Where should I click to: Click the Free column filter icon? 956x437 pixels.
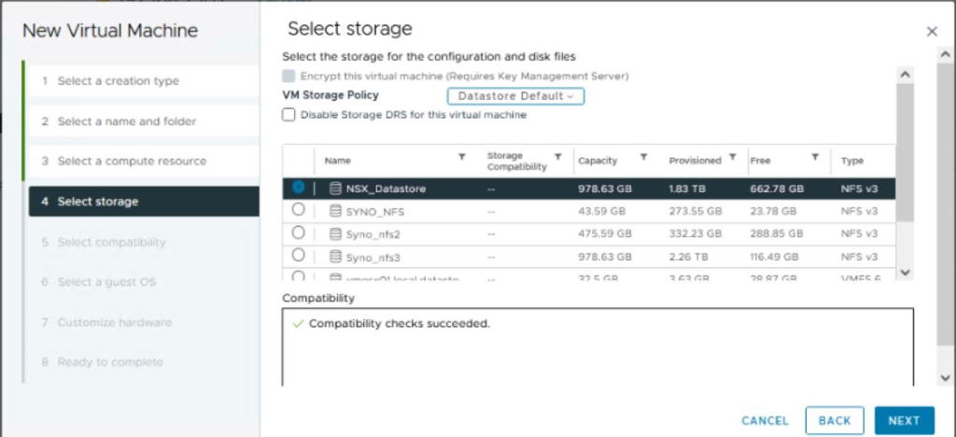814,157
